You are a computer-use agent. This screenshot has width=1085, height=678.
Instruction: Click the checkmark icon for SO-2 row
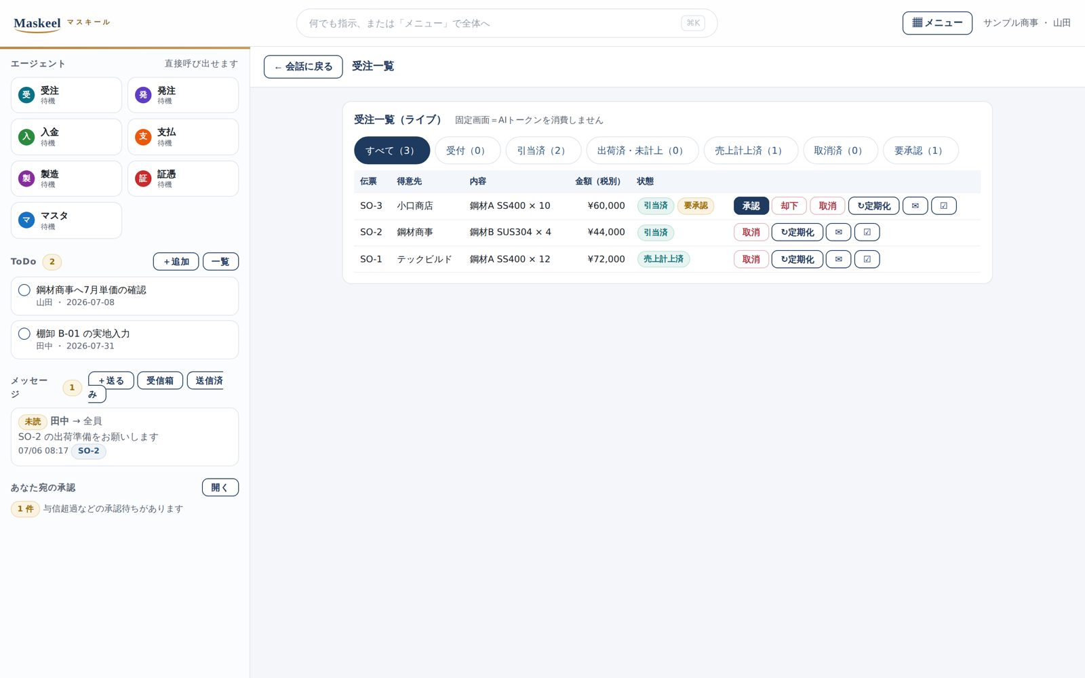[867, 232]
